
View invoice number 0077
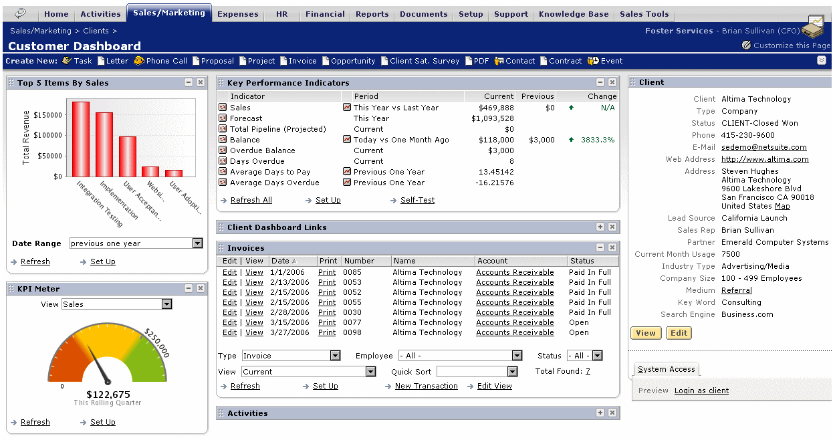point(254,322)
